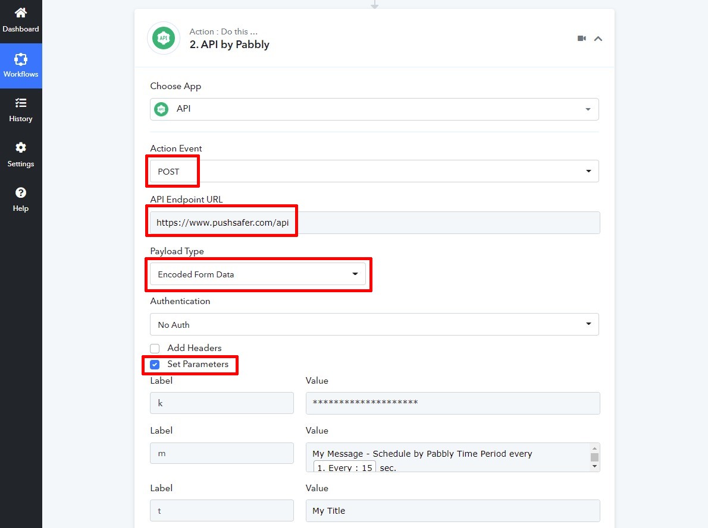708x528 pixels.
Task: Open the Choose App dropdown
Action: click(374, 109)
